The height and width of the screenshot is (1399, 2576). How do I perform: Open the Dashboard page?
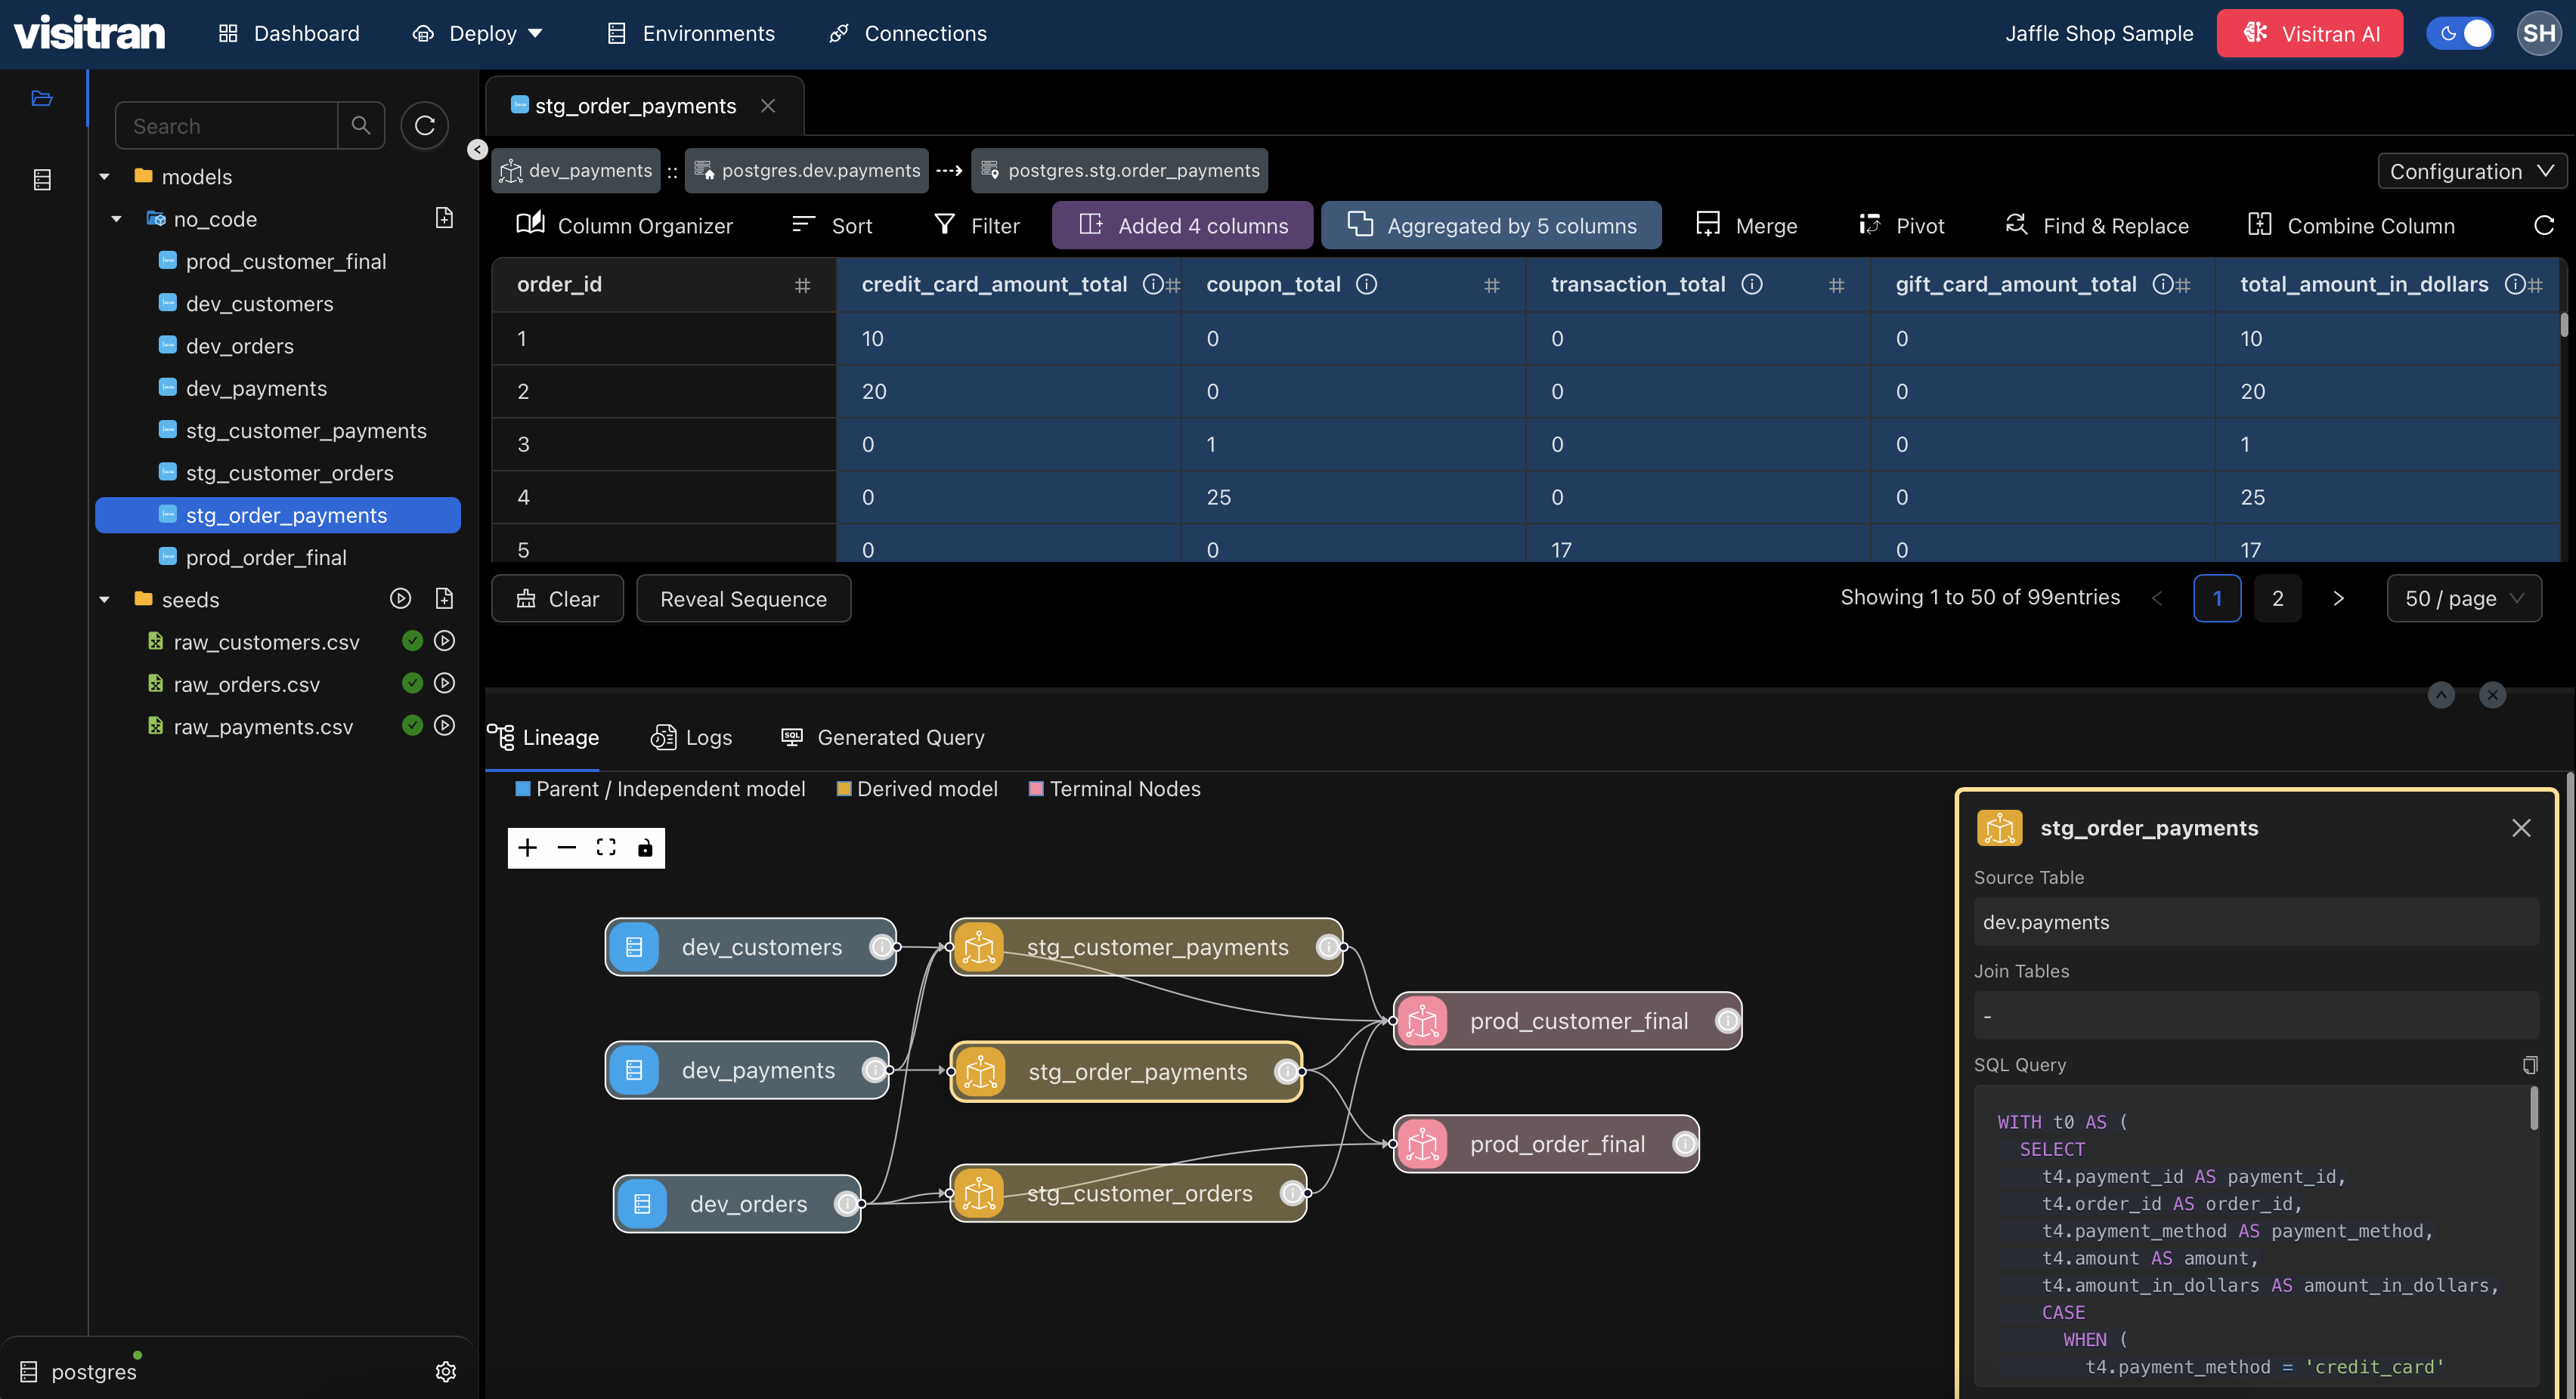click(x=289, y=33)
